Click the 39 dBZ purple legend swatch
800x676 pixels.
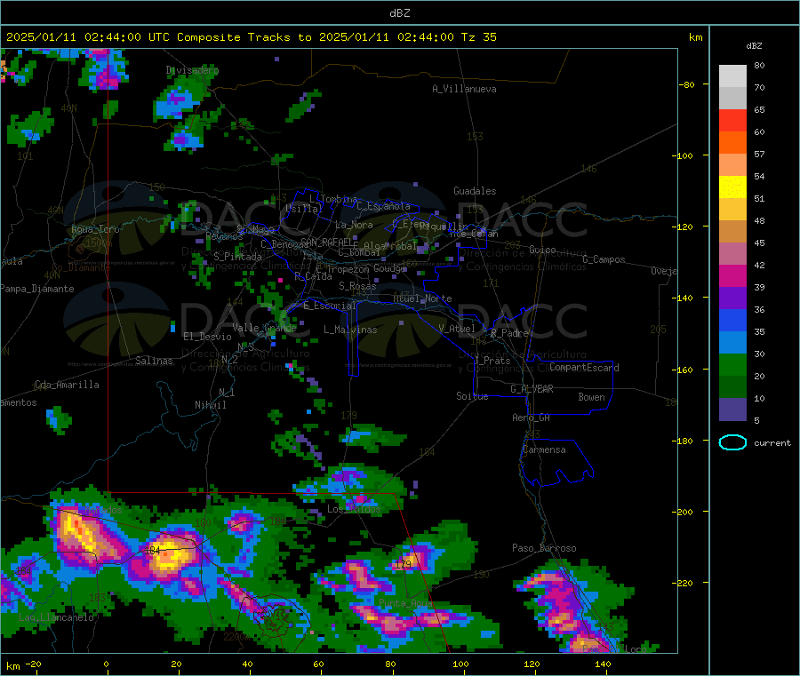click(732, 298)
